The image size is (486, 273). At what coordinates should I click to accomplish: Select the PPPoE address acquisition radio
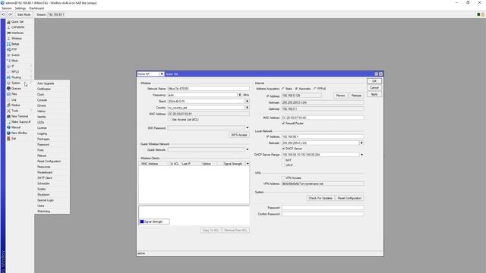coord(315,89)
